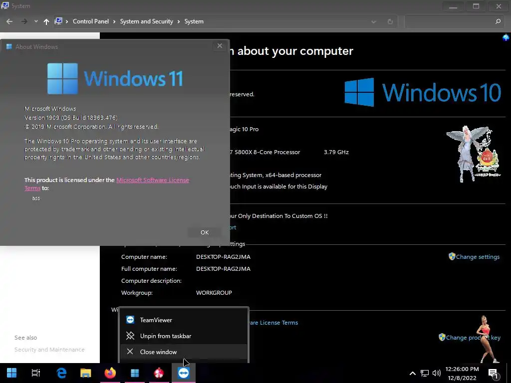Image resolution: width=511 pixels, height=383 pixels.
Task: Open the network tray icon
Action: coord(424,373)
